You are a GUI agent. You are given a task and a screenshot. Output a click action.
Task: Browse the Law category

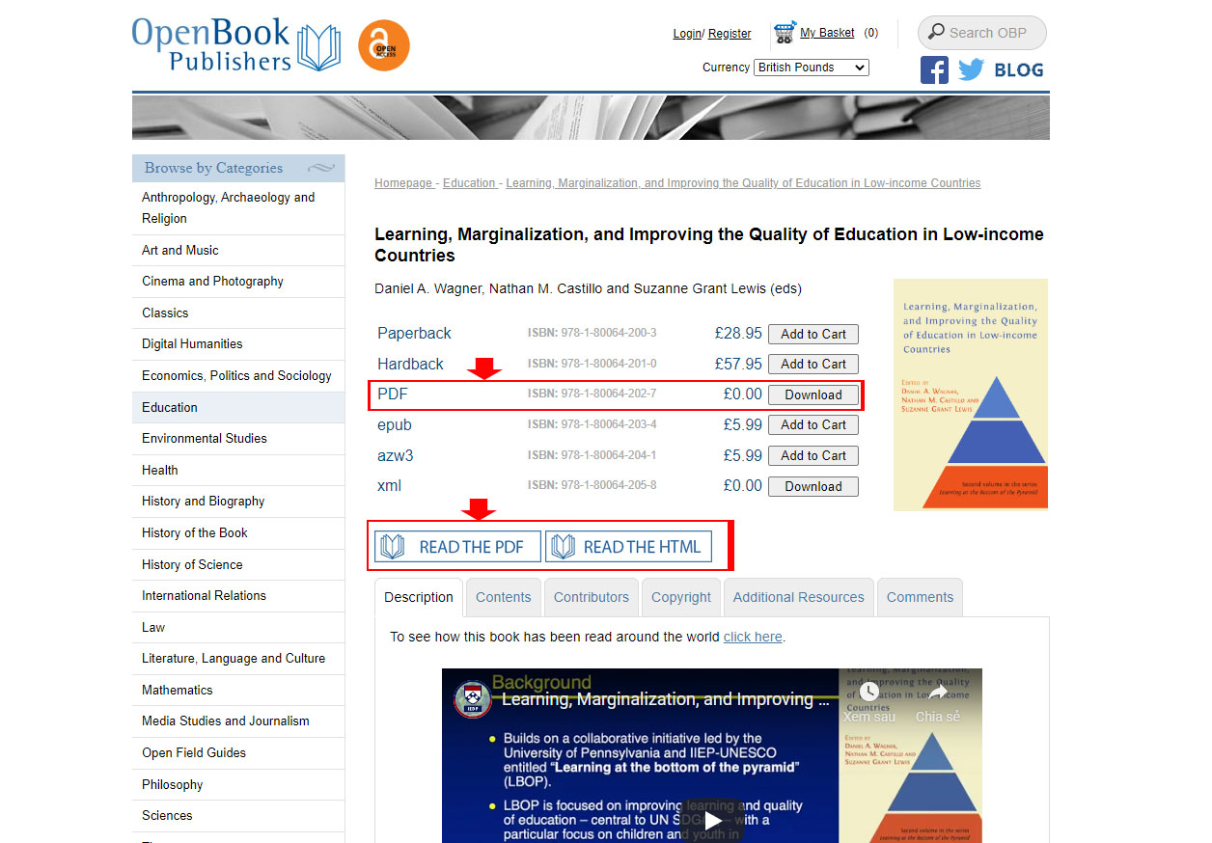[238, 628]
